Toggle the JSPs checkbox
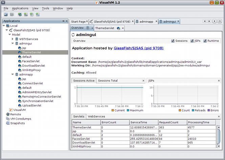The height and width of the screenshot is (160, 225). (192, 41)
